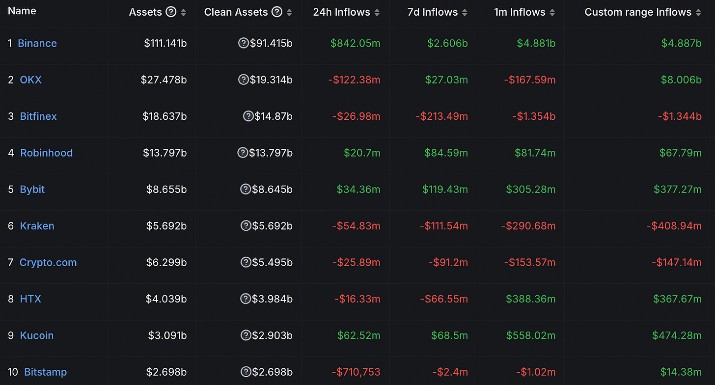Select Bitfinex assets value $18.637b
The image size is (715, 385).
click(x=165, y=116)
